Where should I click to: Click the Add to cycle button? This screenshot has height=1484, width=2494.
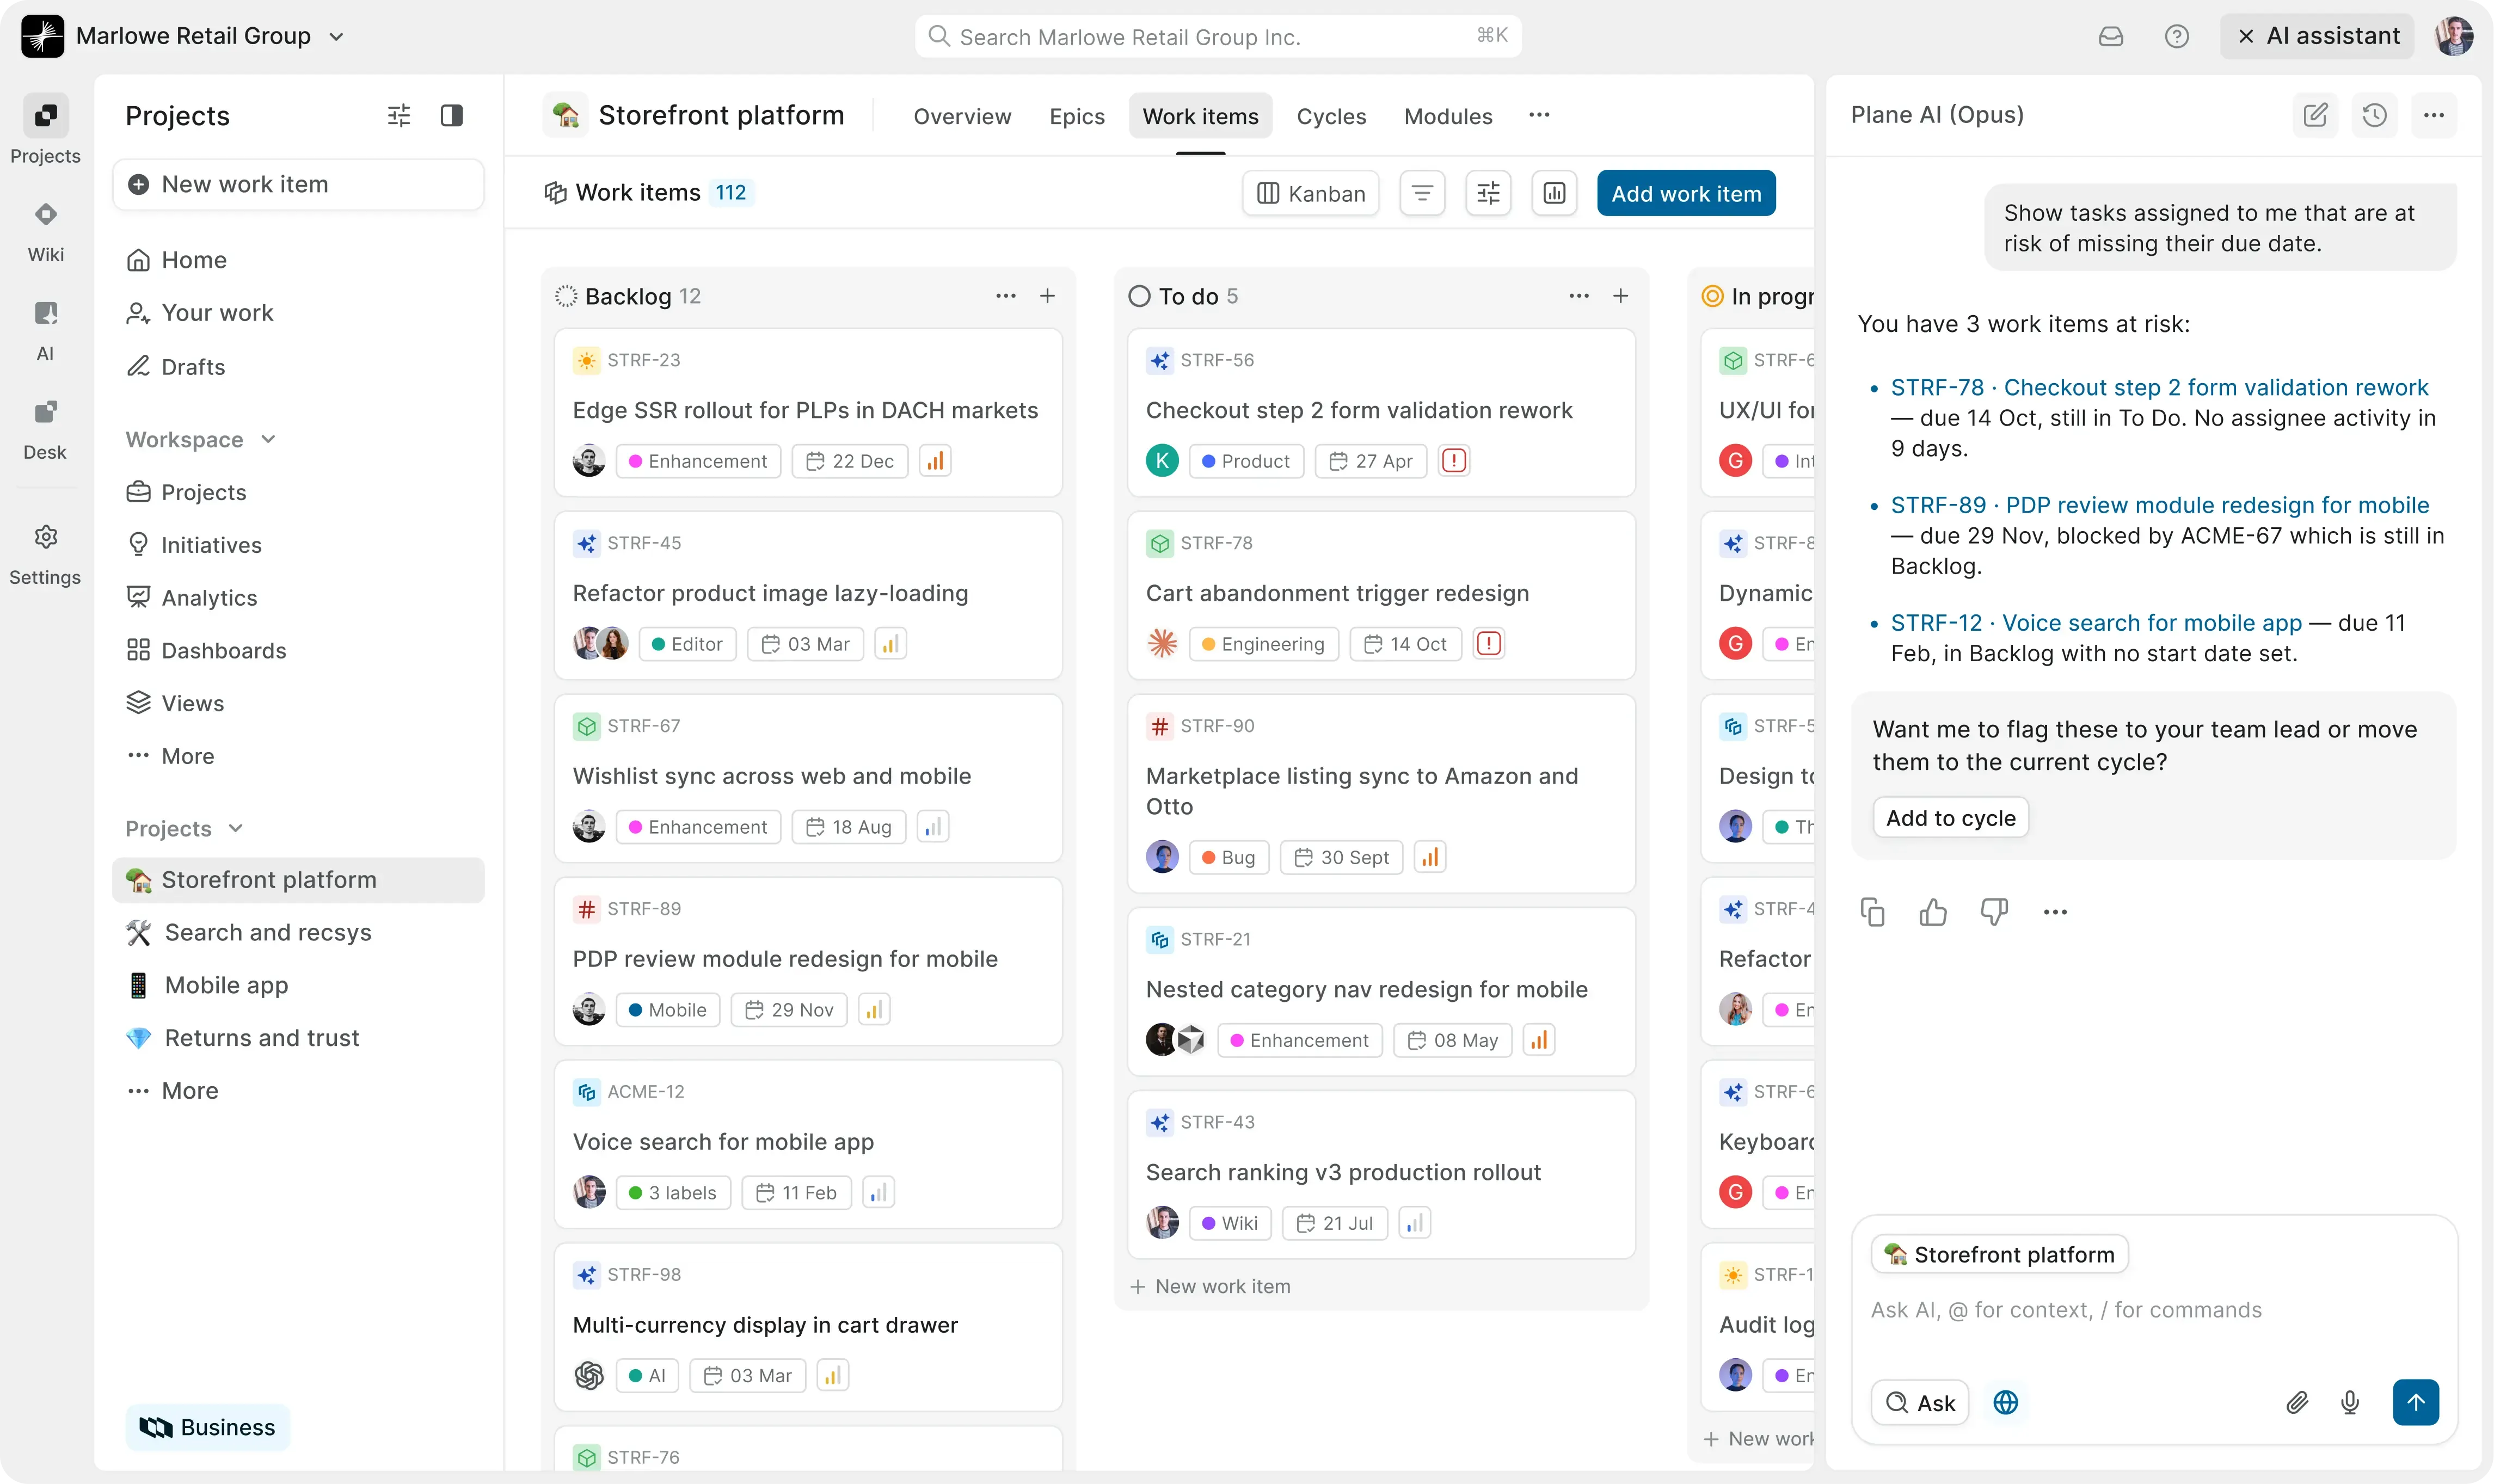click(x=1950, y=818)
